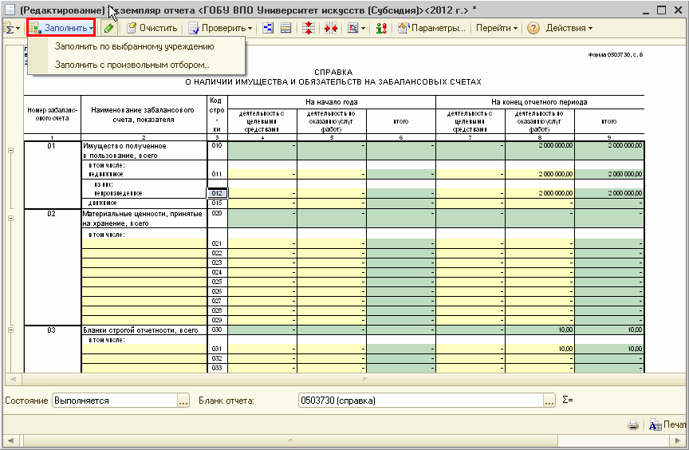Image resolution: width=689 pixels, height=450 pixels.
Task: Click the red exclamation mark icon in the toolbar
Action: [381, 28]
